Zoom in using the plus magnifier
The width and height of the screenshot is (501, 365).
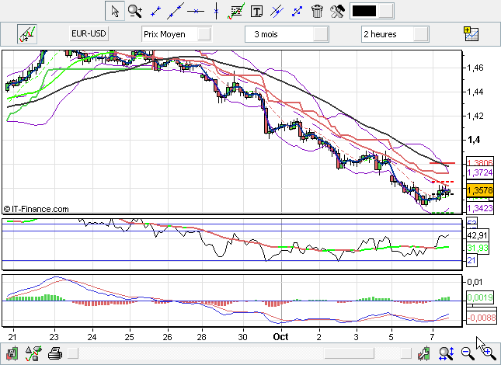coord(489,354)
